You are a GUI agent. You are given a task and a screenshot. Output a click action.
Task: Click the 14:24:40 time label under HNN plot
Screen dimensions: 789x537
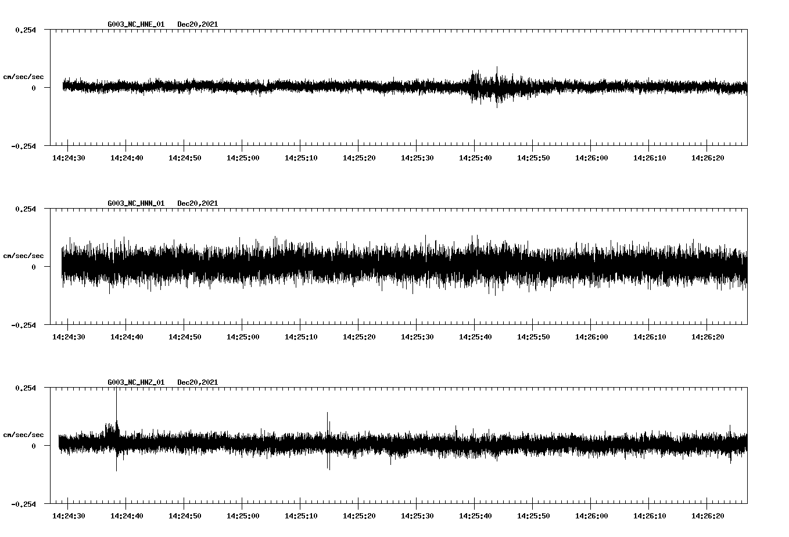pyautogui.click(x=127, y=336)
